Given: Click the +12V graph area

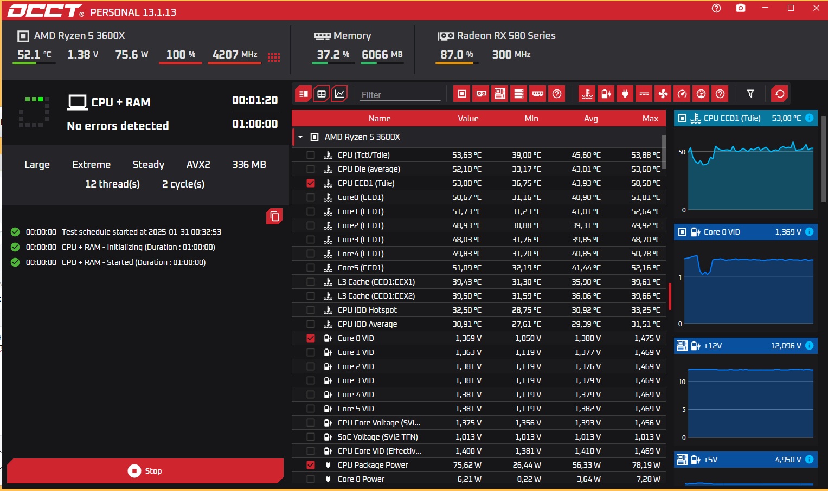Looking at the screenshot, I should pos(750,403).
